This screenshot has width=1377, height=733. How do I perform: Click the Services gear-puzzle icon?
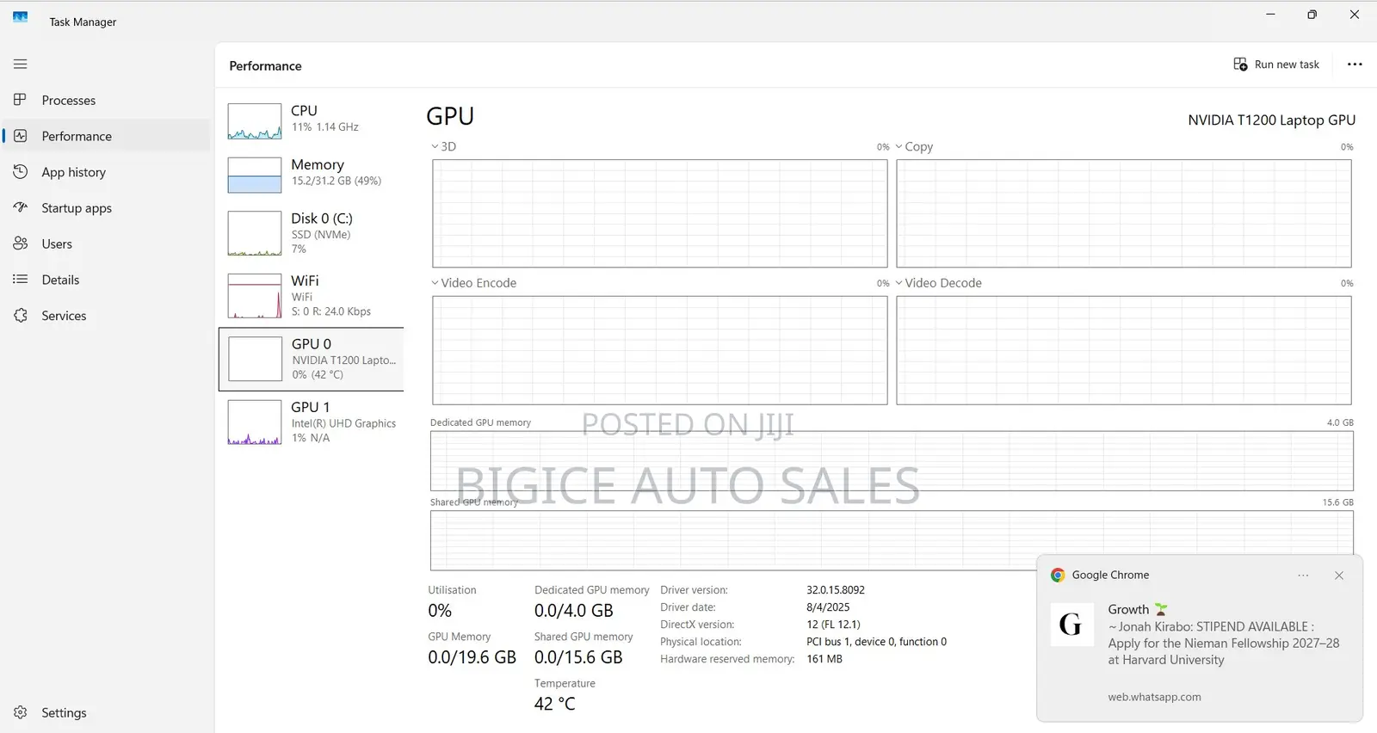[x=21, y=316]
